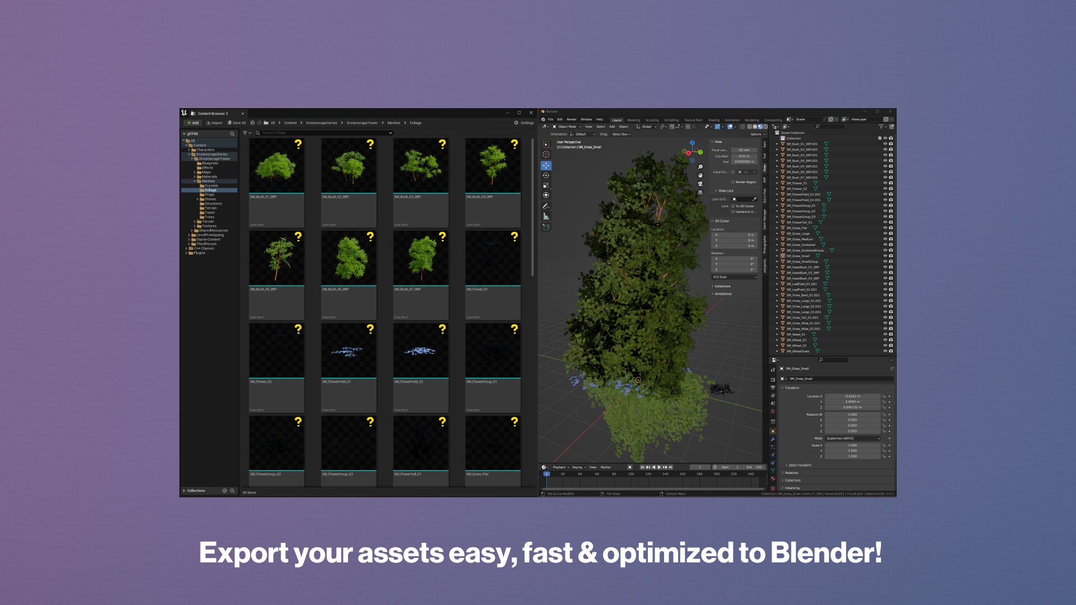1076x605 pixels.
Task: Click the Options button in Blender viewport
Action: 757,134
